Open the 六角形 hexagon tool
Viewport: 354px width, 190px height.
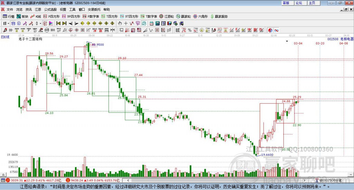[201, 17]
